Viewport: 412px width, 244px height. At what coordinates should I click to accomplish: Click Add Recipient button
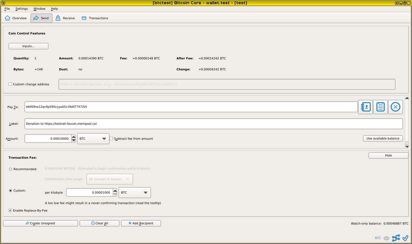(x=141, y=223)
